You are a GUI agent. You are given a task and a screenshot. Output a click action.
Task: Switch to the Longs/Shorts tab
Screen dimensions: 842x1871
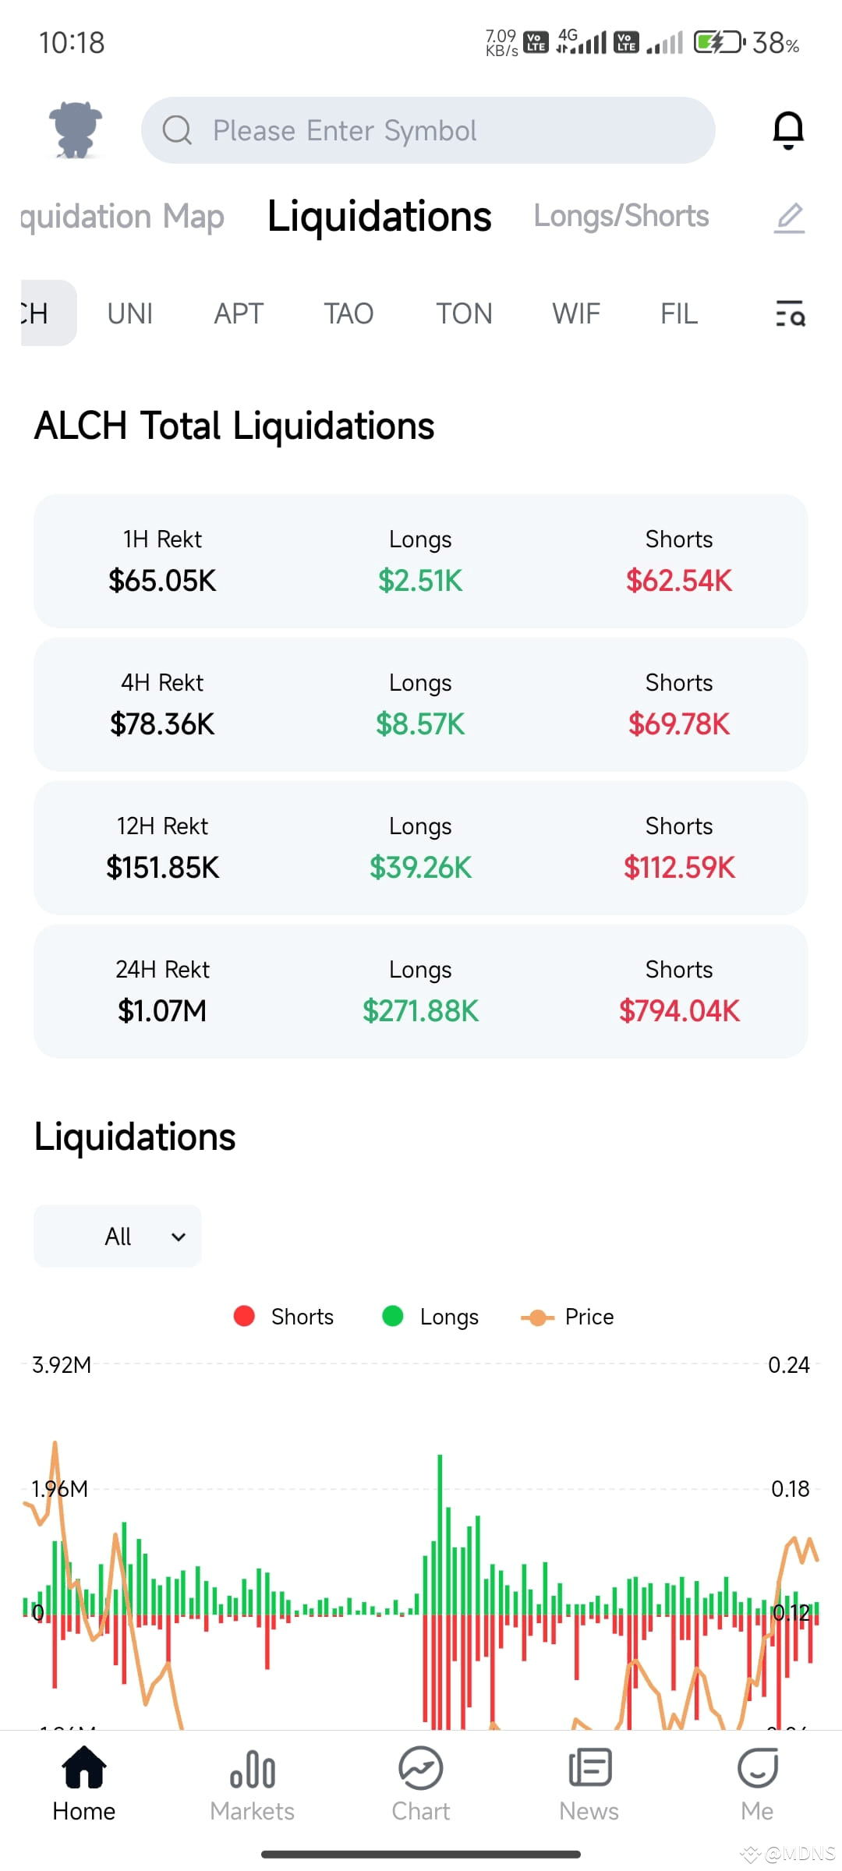tap(621, 216)
